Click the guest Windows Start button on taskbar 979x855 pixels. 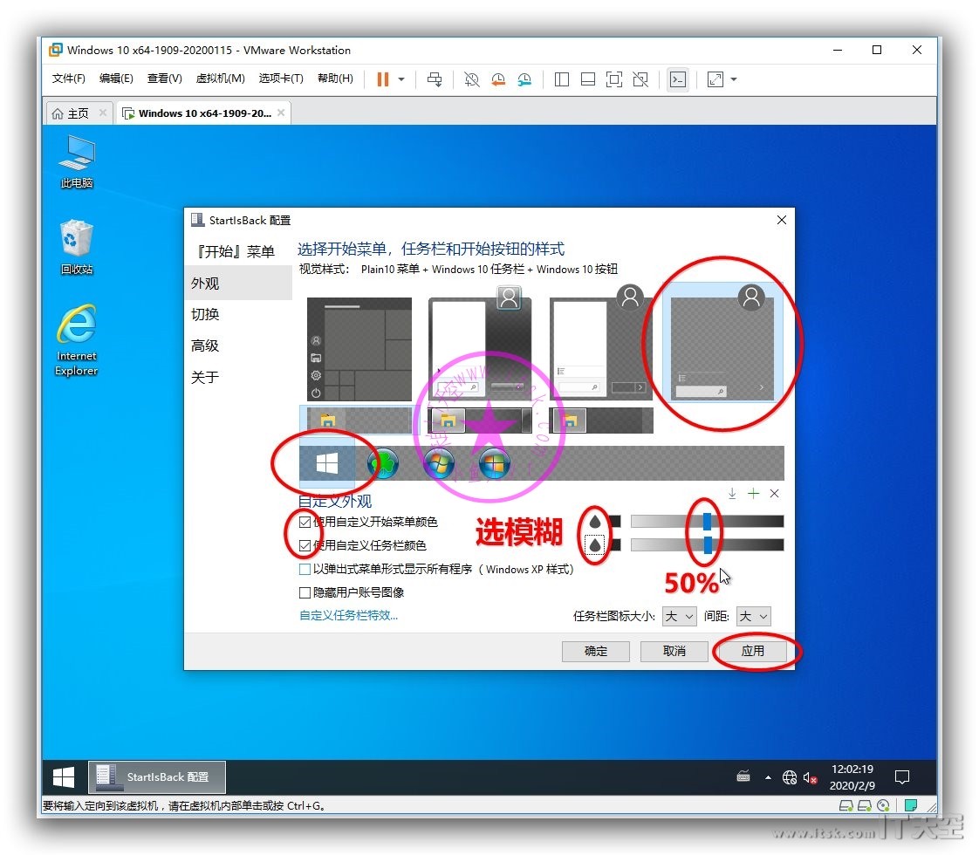tap(64, 777)
